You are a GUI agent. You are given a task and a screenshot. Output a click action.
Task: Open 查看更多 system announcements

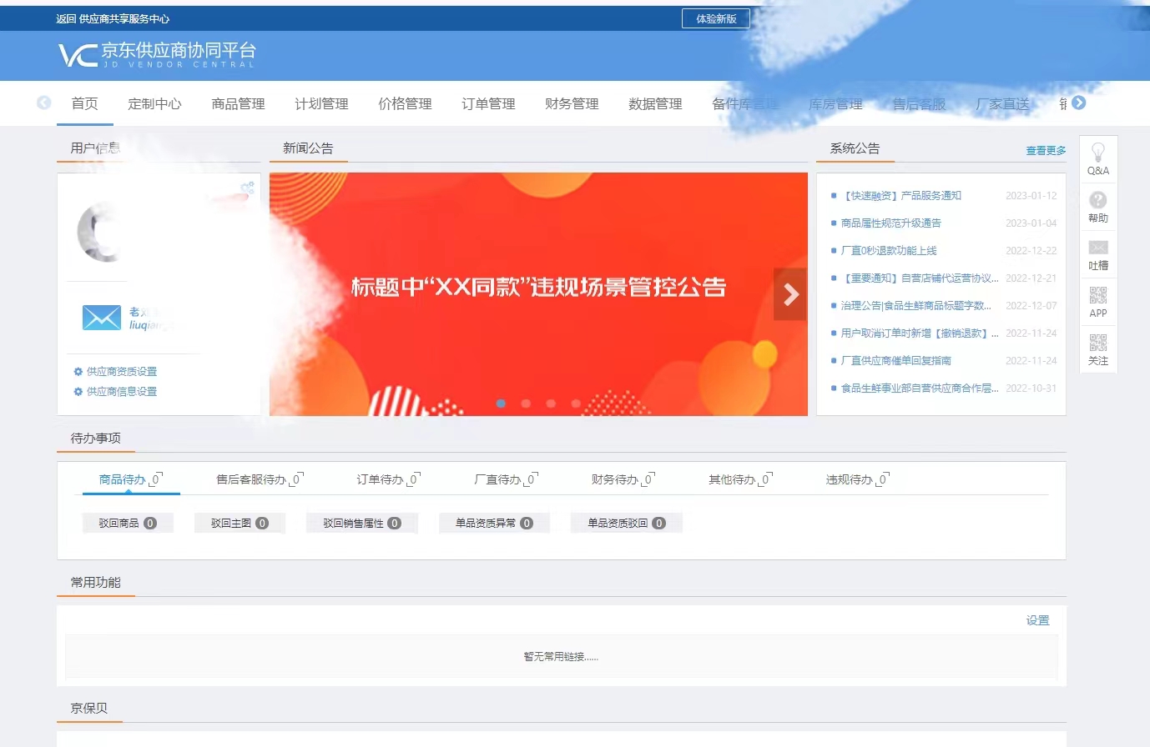pos(1045,151)
